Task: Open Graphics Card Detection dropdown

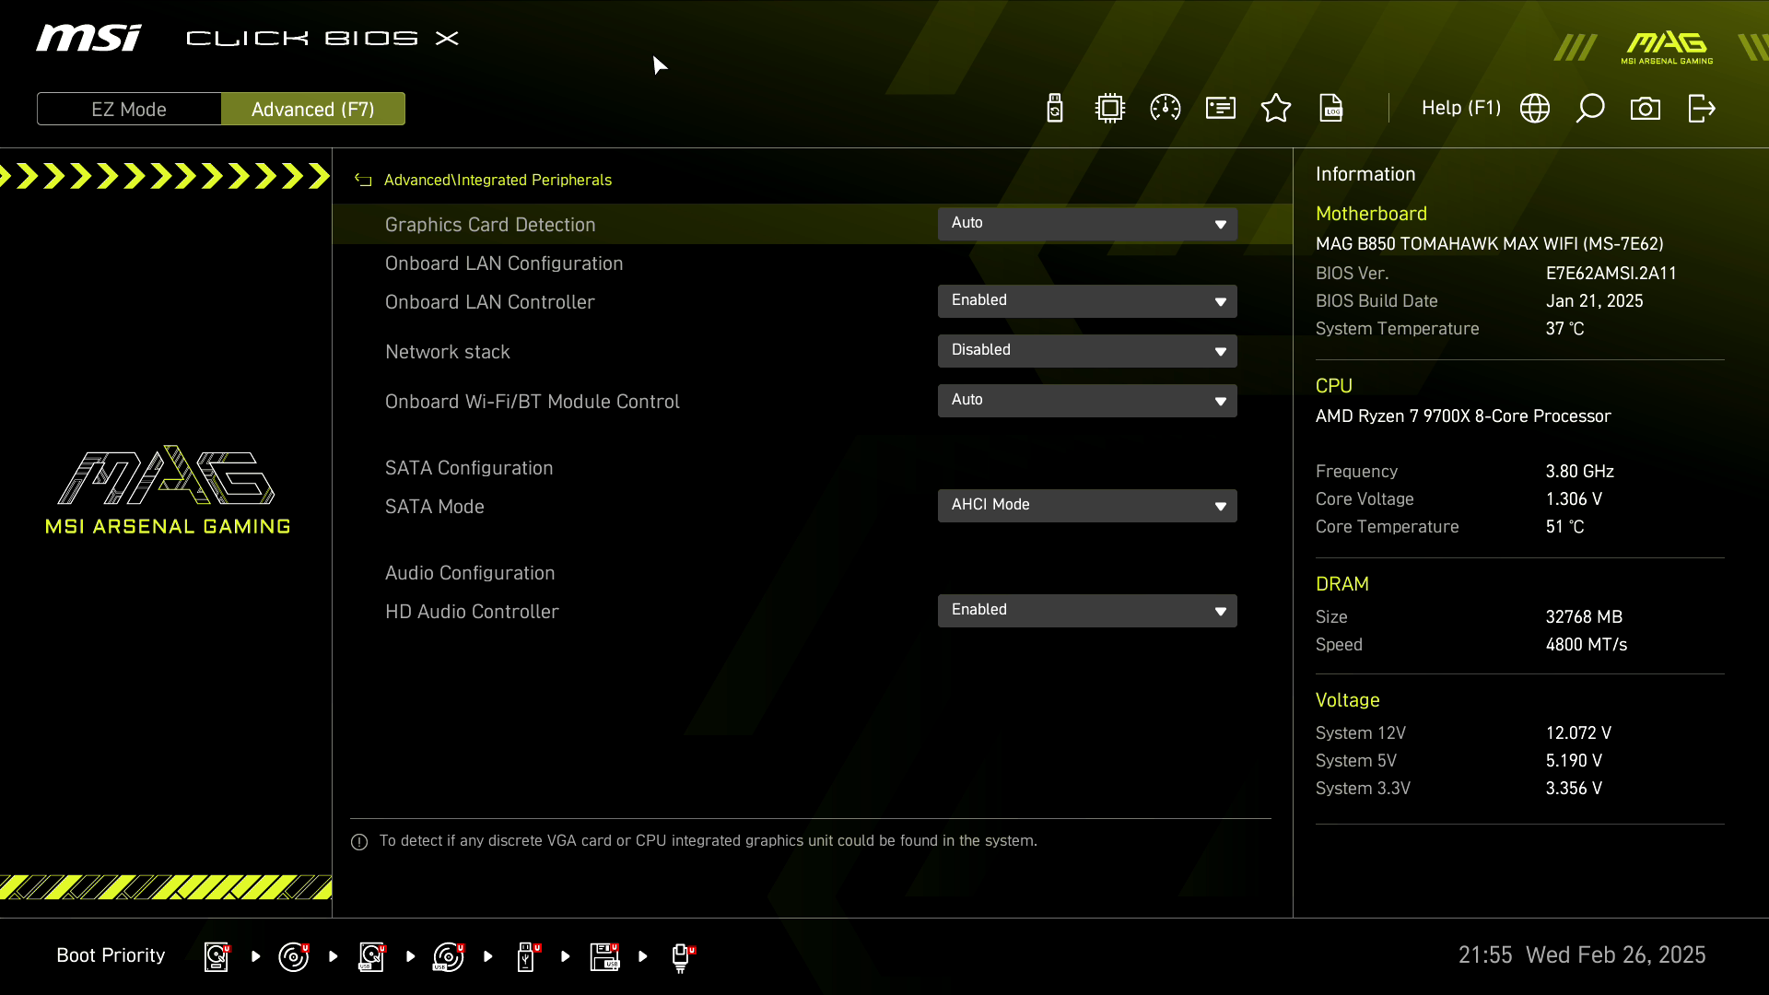Action: [1087, 224]
